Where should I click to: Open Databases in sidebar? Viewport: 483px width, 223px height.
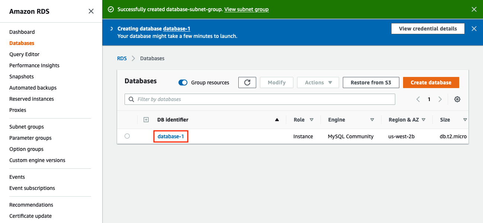[x=22, y=43]
